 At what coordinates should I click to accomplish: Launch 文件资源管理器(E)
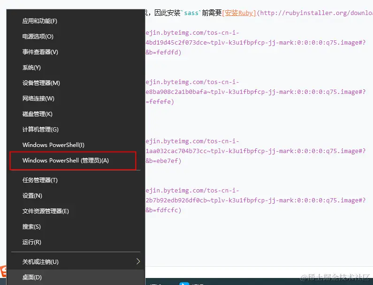76,211
